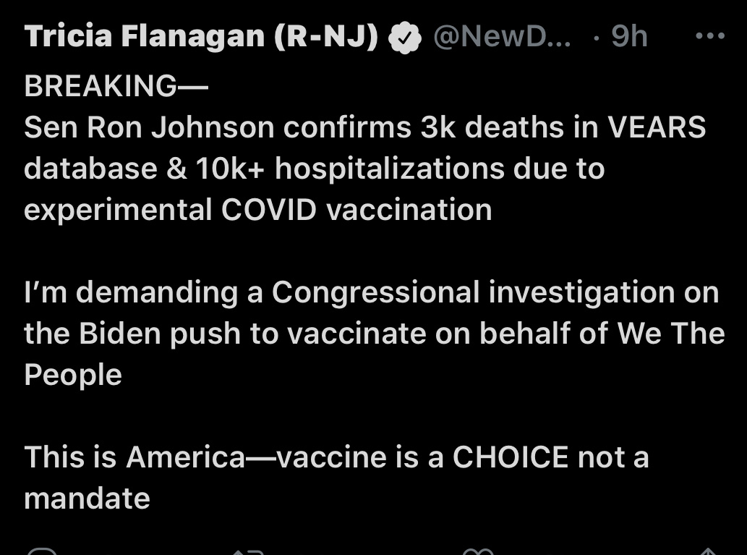Open the three-dot more options menu
The height and width of the screenshot is (555, 747).
[710, 35]
